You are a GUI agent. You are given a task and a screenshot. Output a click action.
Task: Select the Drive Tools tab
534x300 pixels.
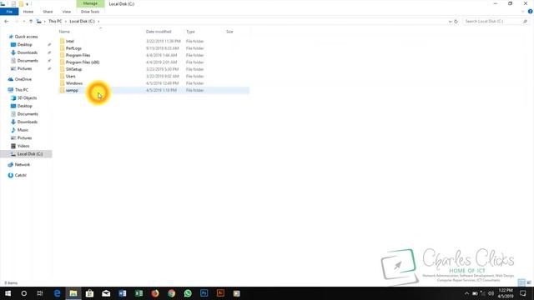(x=90, y=12)
